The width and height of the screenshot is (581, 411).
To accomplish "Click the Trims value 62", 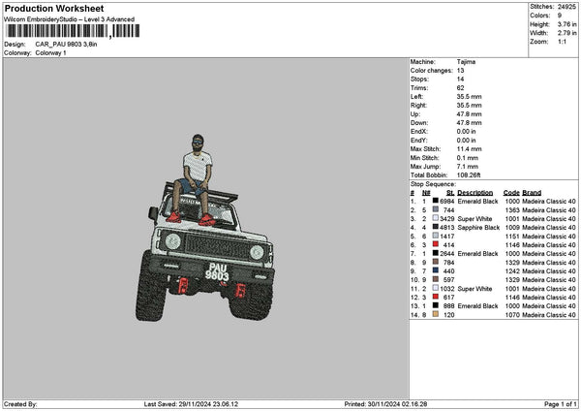I will [460, 88].
